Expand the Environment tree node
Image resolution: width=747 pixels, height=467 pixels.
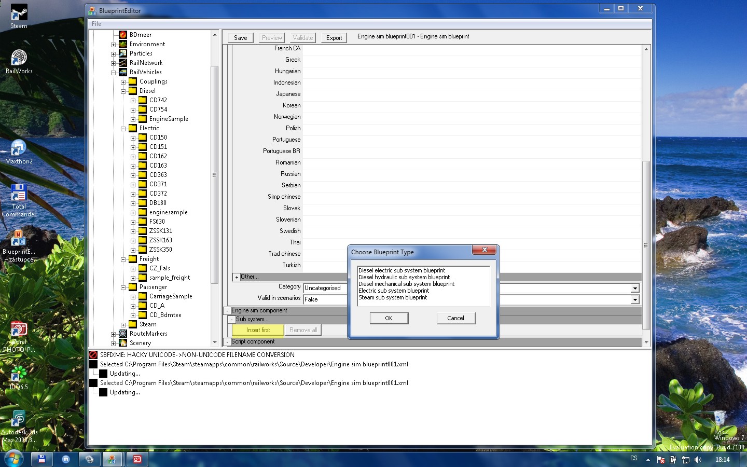(113, 45)
